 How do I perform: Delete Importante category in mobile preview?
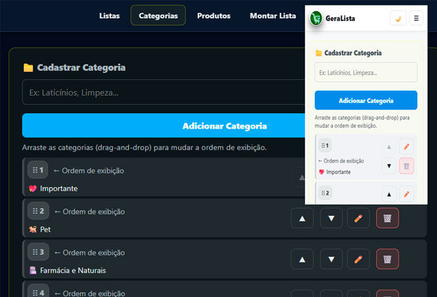click(x=407, y=166)
